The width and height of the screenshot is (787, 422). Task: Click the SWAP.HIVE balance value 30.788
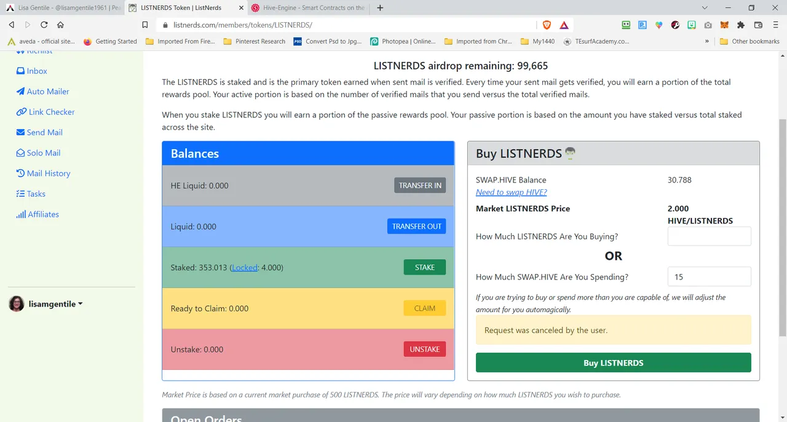(x=679, y=180)
